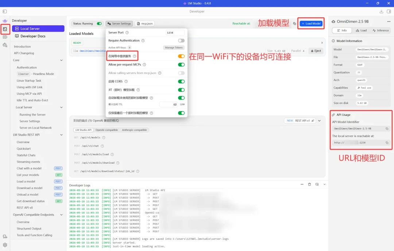Open My Models library icon in sidebar

pyautogui.click(x=5, y=37)
